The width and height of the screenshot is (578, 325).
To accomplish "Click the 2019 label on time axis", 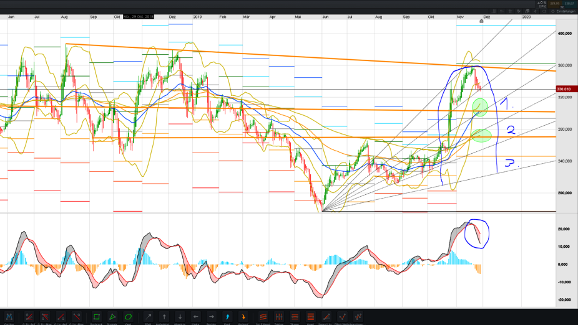I will 198,17.
